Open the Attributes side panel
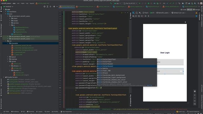The image size is (203, 114). point(200,16)
